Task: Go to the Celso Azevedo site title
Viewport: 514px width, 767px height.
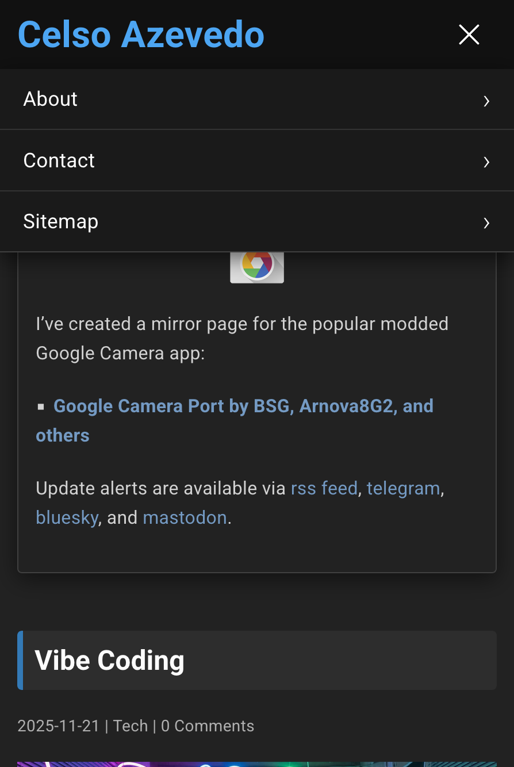Action: [141, 34]
